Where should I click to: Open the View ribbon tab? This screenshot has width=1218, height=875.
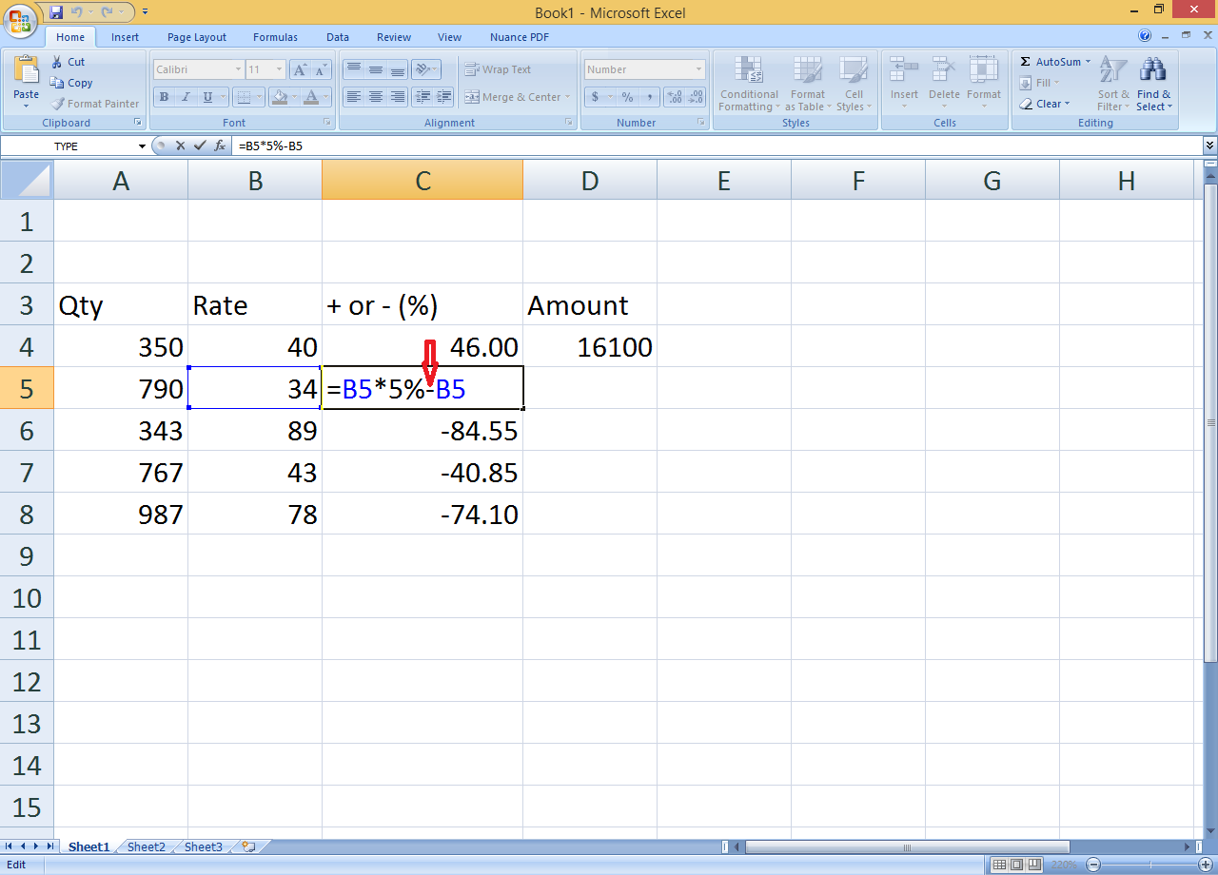pos(449,37)
